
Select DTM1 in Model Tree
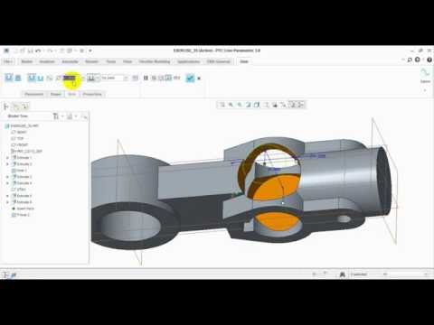point(19,190)
